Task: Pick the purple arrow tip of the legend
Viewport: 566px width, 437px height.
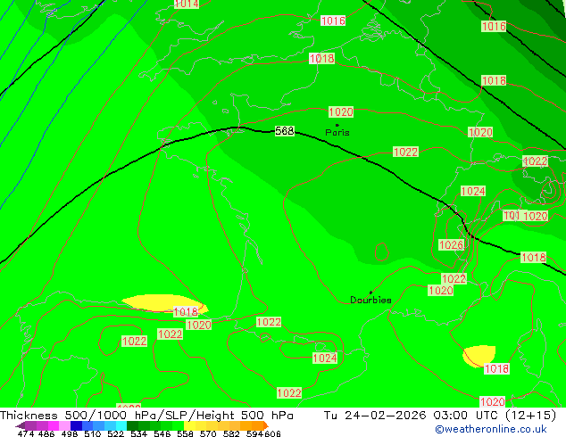Action: tap(21, 425)
